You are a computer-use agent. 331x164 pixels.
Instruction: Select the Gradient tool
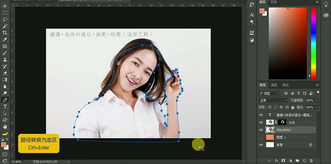pyautogui.click(x=5, y=80)
